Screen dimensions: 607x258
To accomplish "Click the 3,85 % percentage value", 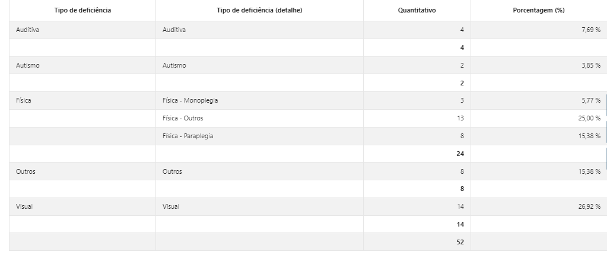I will tap(591, 65).
